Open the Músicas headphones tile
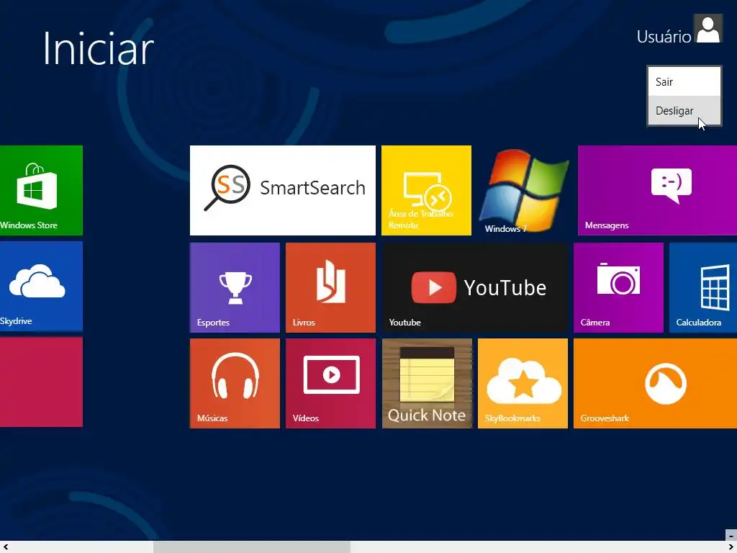Screen dimensions: 737x553 235,384
